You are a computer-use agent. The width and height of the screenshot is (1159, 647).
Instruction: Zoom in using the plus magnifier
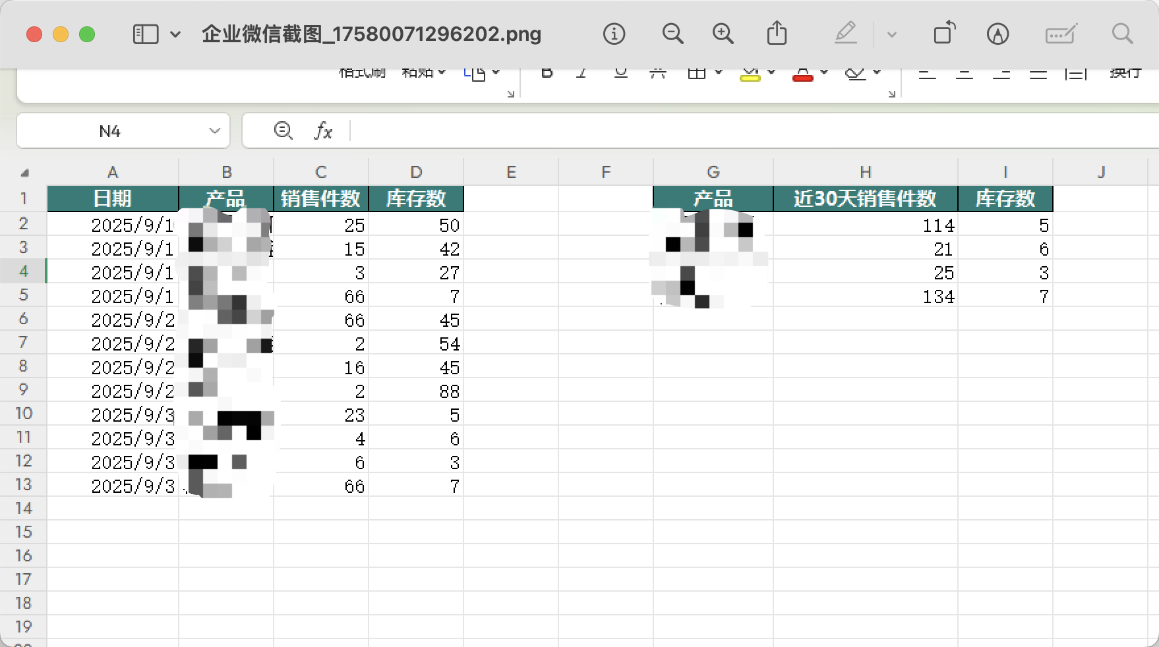[x=723, y=34]
